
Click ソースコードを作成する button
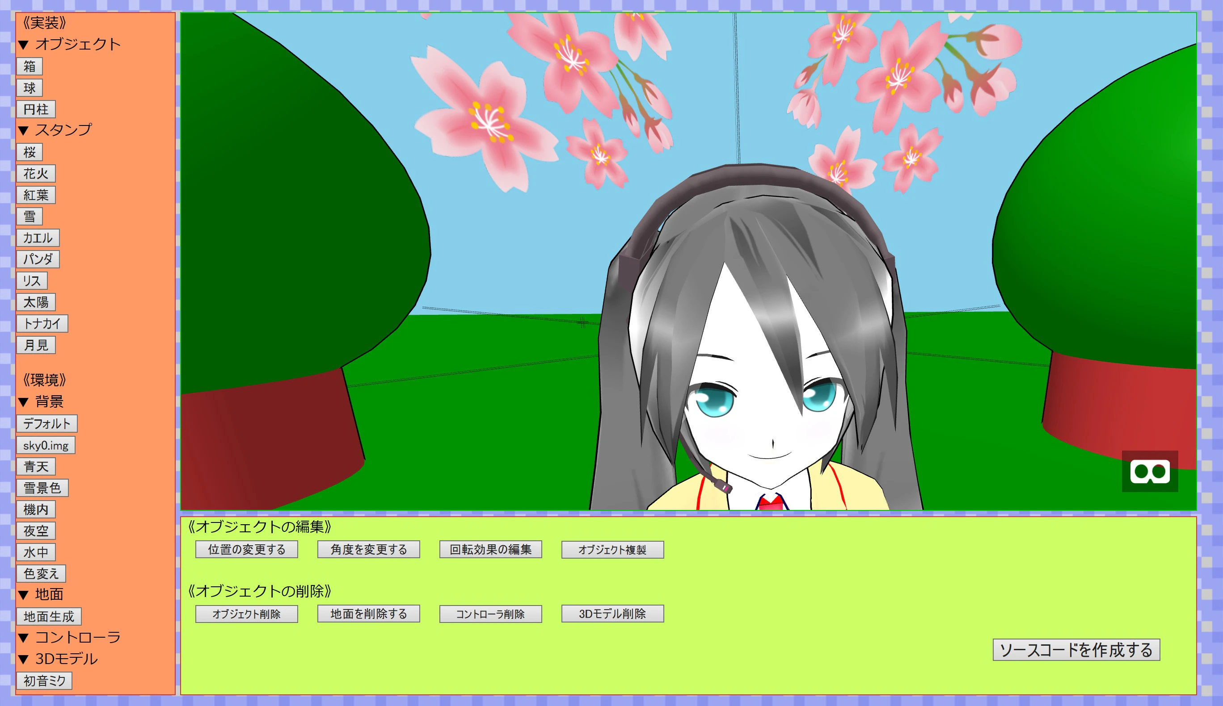[x=1076, y=650]
